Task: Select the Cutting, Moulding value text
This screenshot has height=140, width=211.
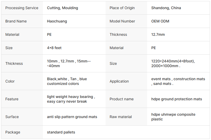Action: point(63,8)
